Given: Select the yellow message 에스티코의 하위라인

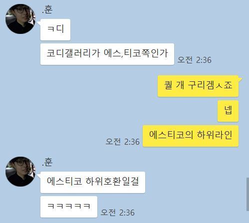Looking at the screenshot, I should click(x=191, y=136).
